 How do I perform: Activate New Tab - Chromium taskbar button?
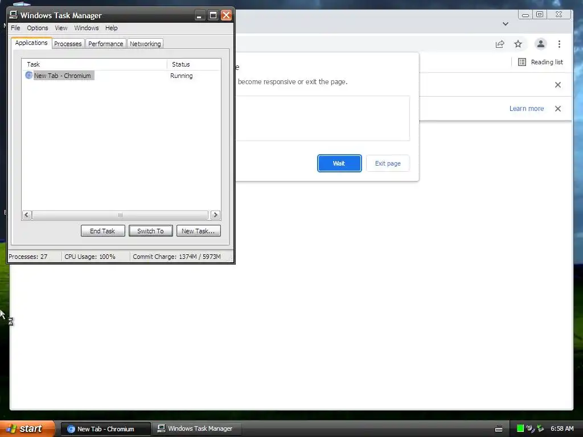[105, 429]
